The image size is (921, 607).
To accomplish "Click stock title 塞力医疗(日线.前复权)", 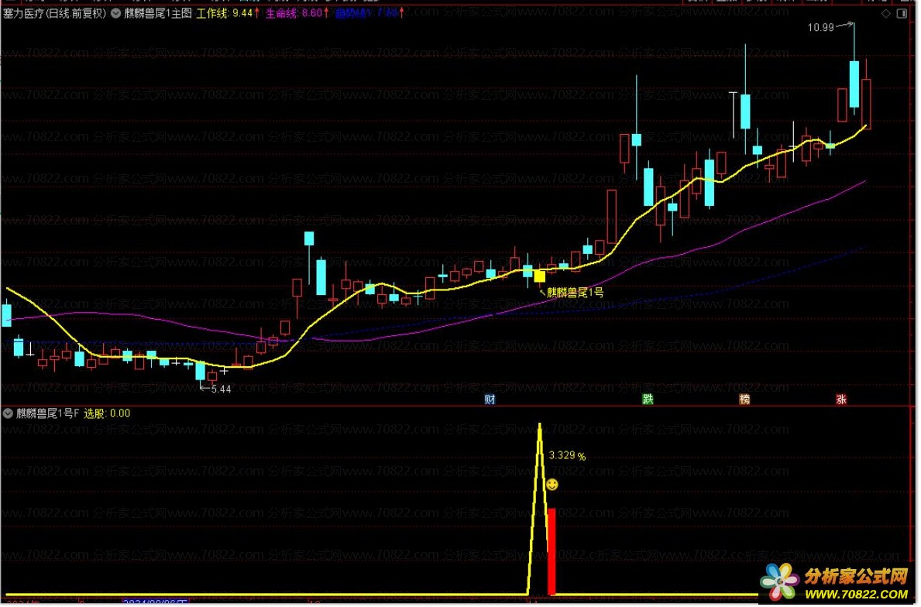I will [54, 13].
